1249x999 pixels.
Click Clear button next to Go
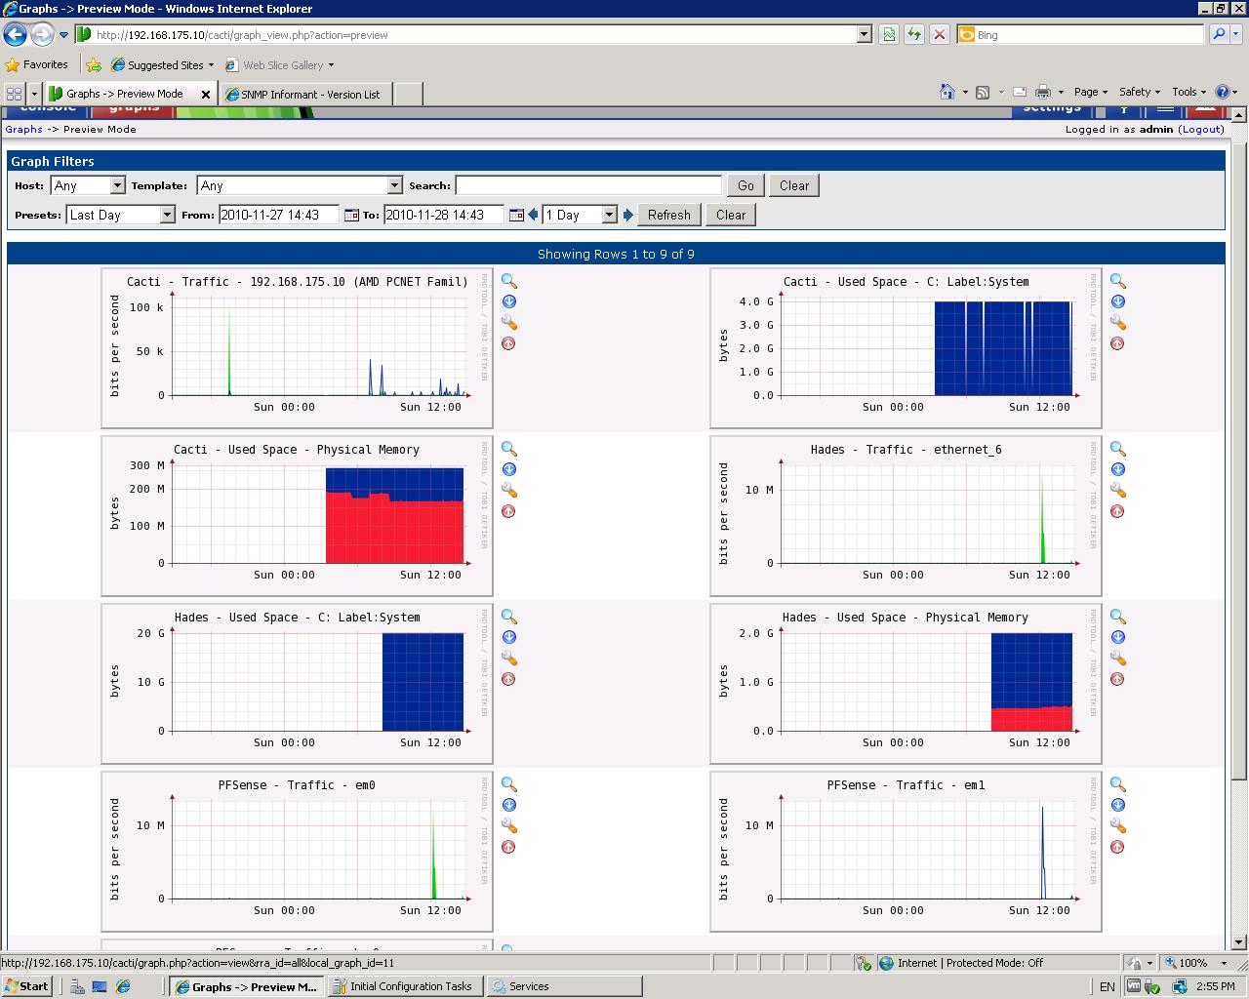pos(794,185)
